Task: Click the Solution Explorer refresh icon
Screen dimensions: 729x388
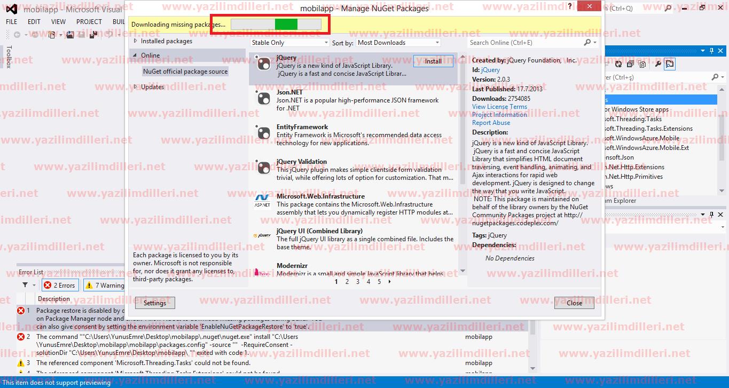Action: click(x=618, y=64)
